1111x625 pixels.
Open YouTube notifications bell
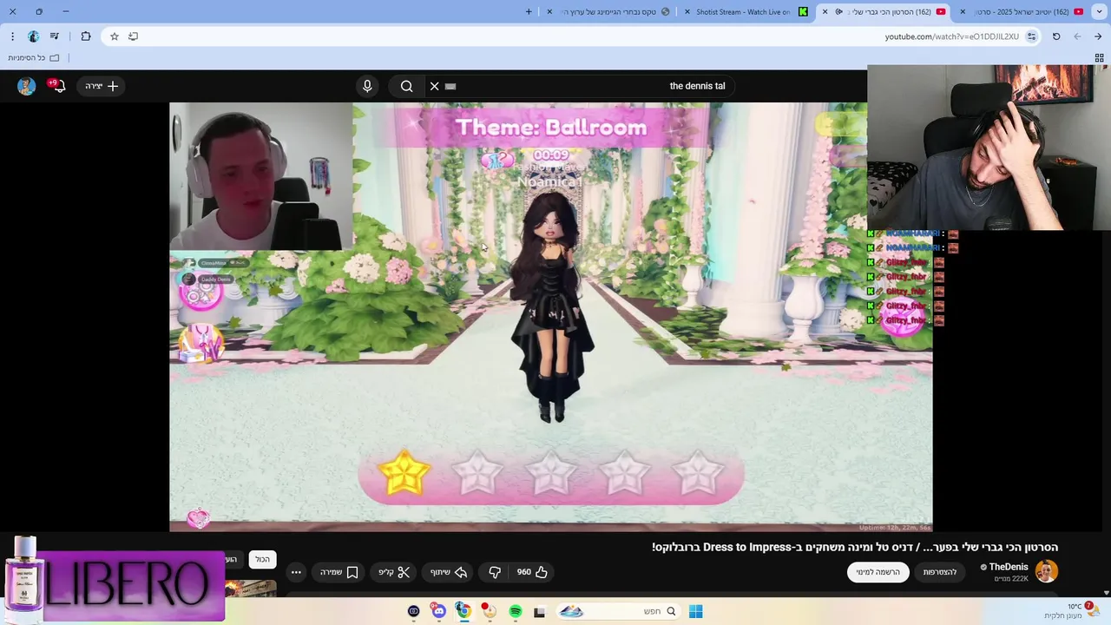[58, 86]
